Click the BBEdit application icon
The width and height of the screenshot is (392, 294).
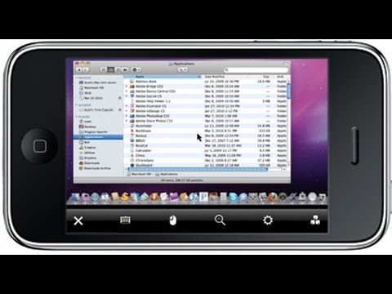132,140
